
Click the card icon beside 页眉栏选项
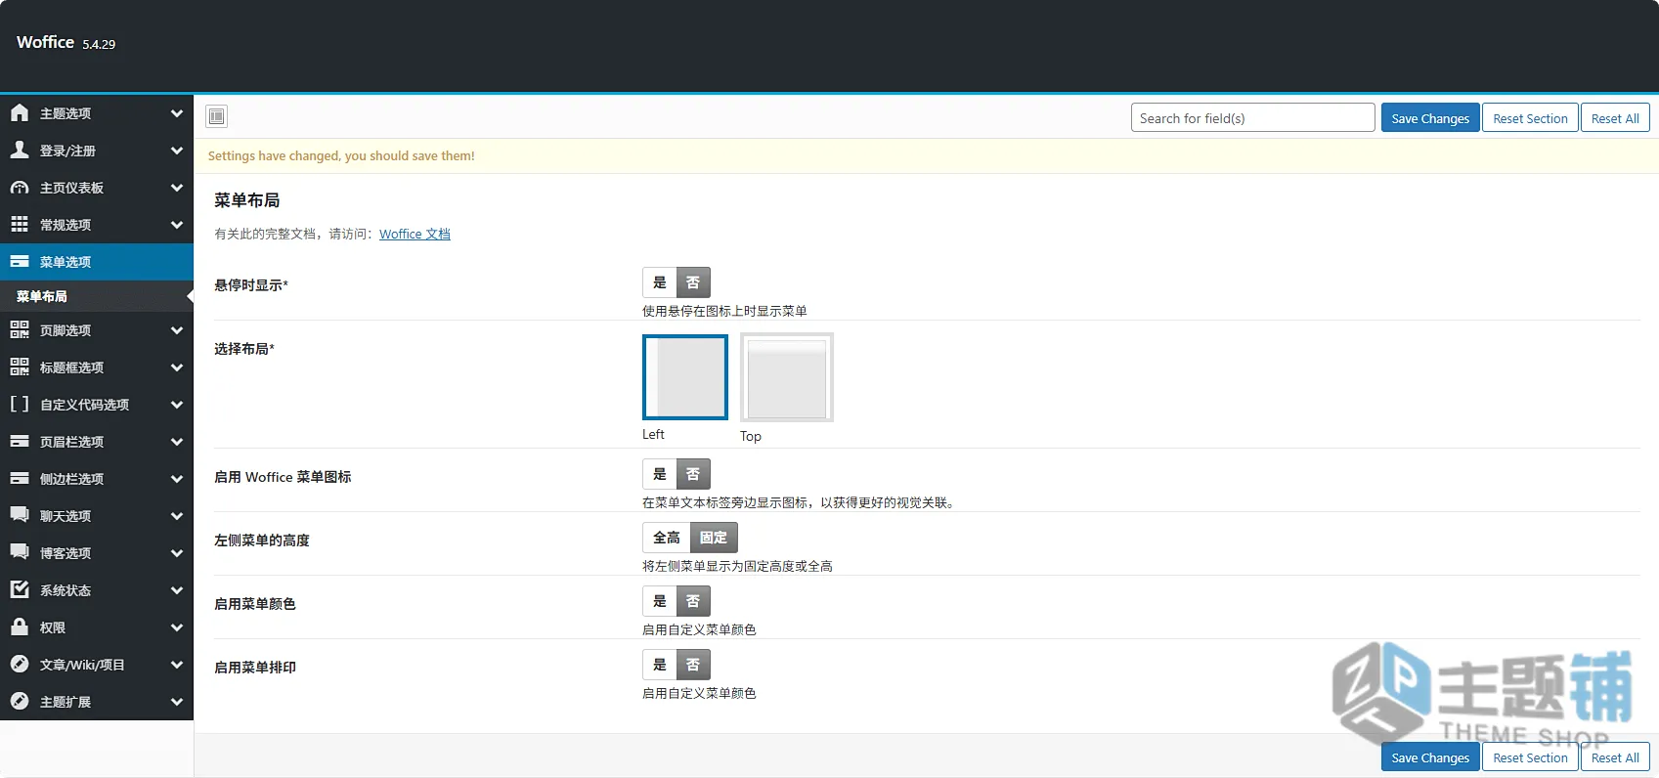(20, 442)
